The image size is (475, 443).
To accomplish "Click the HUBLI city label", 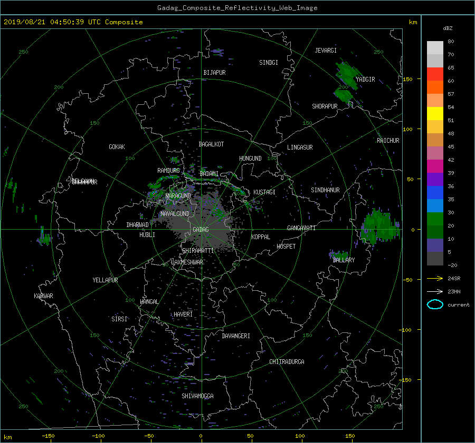I will pyautogui.click(x=147, y=235).
